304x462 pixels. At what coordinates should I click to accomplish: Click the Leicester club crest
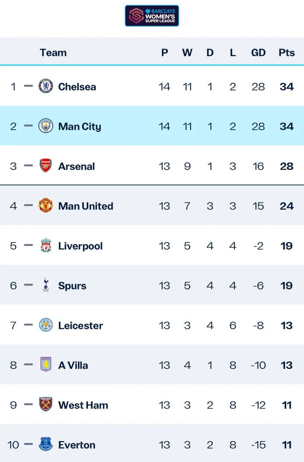[46, 325]
